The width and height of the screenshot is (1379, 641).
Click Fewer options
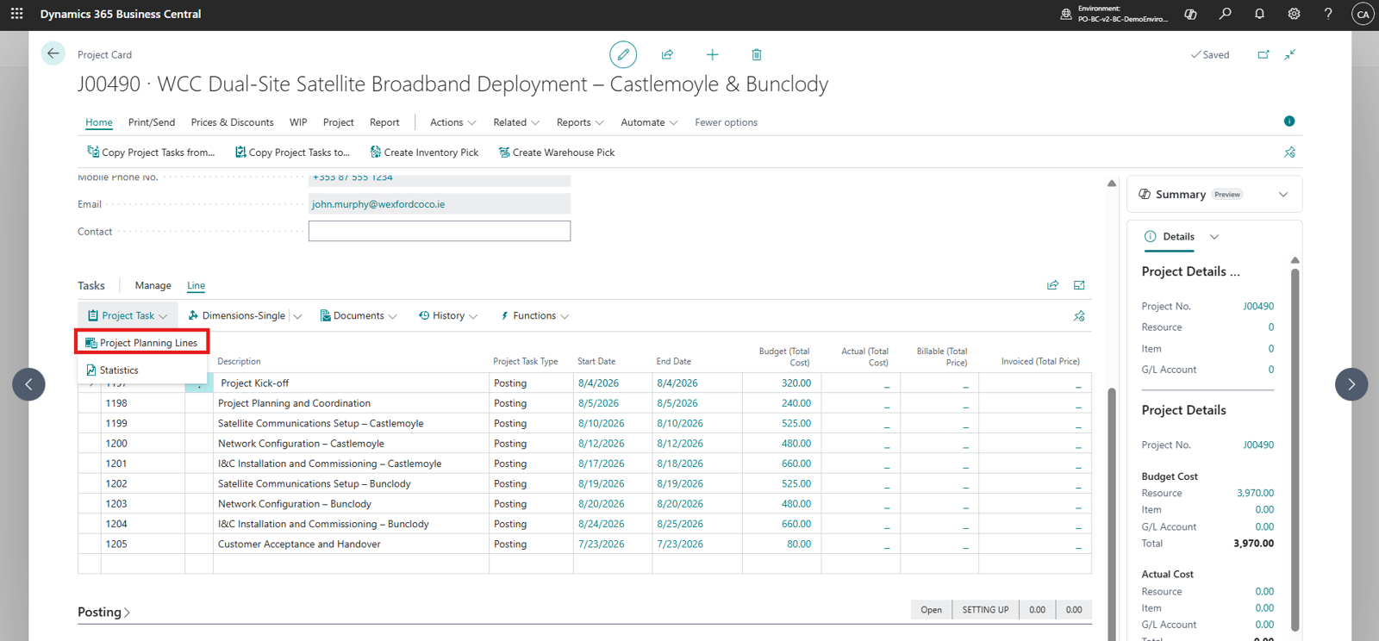point(727,122)
